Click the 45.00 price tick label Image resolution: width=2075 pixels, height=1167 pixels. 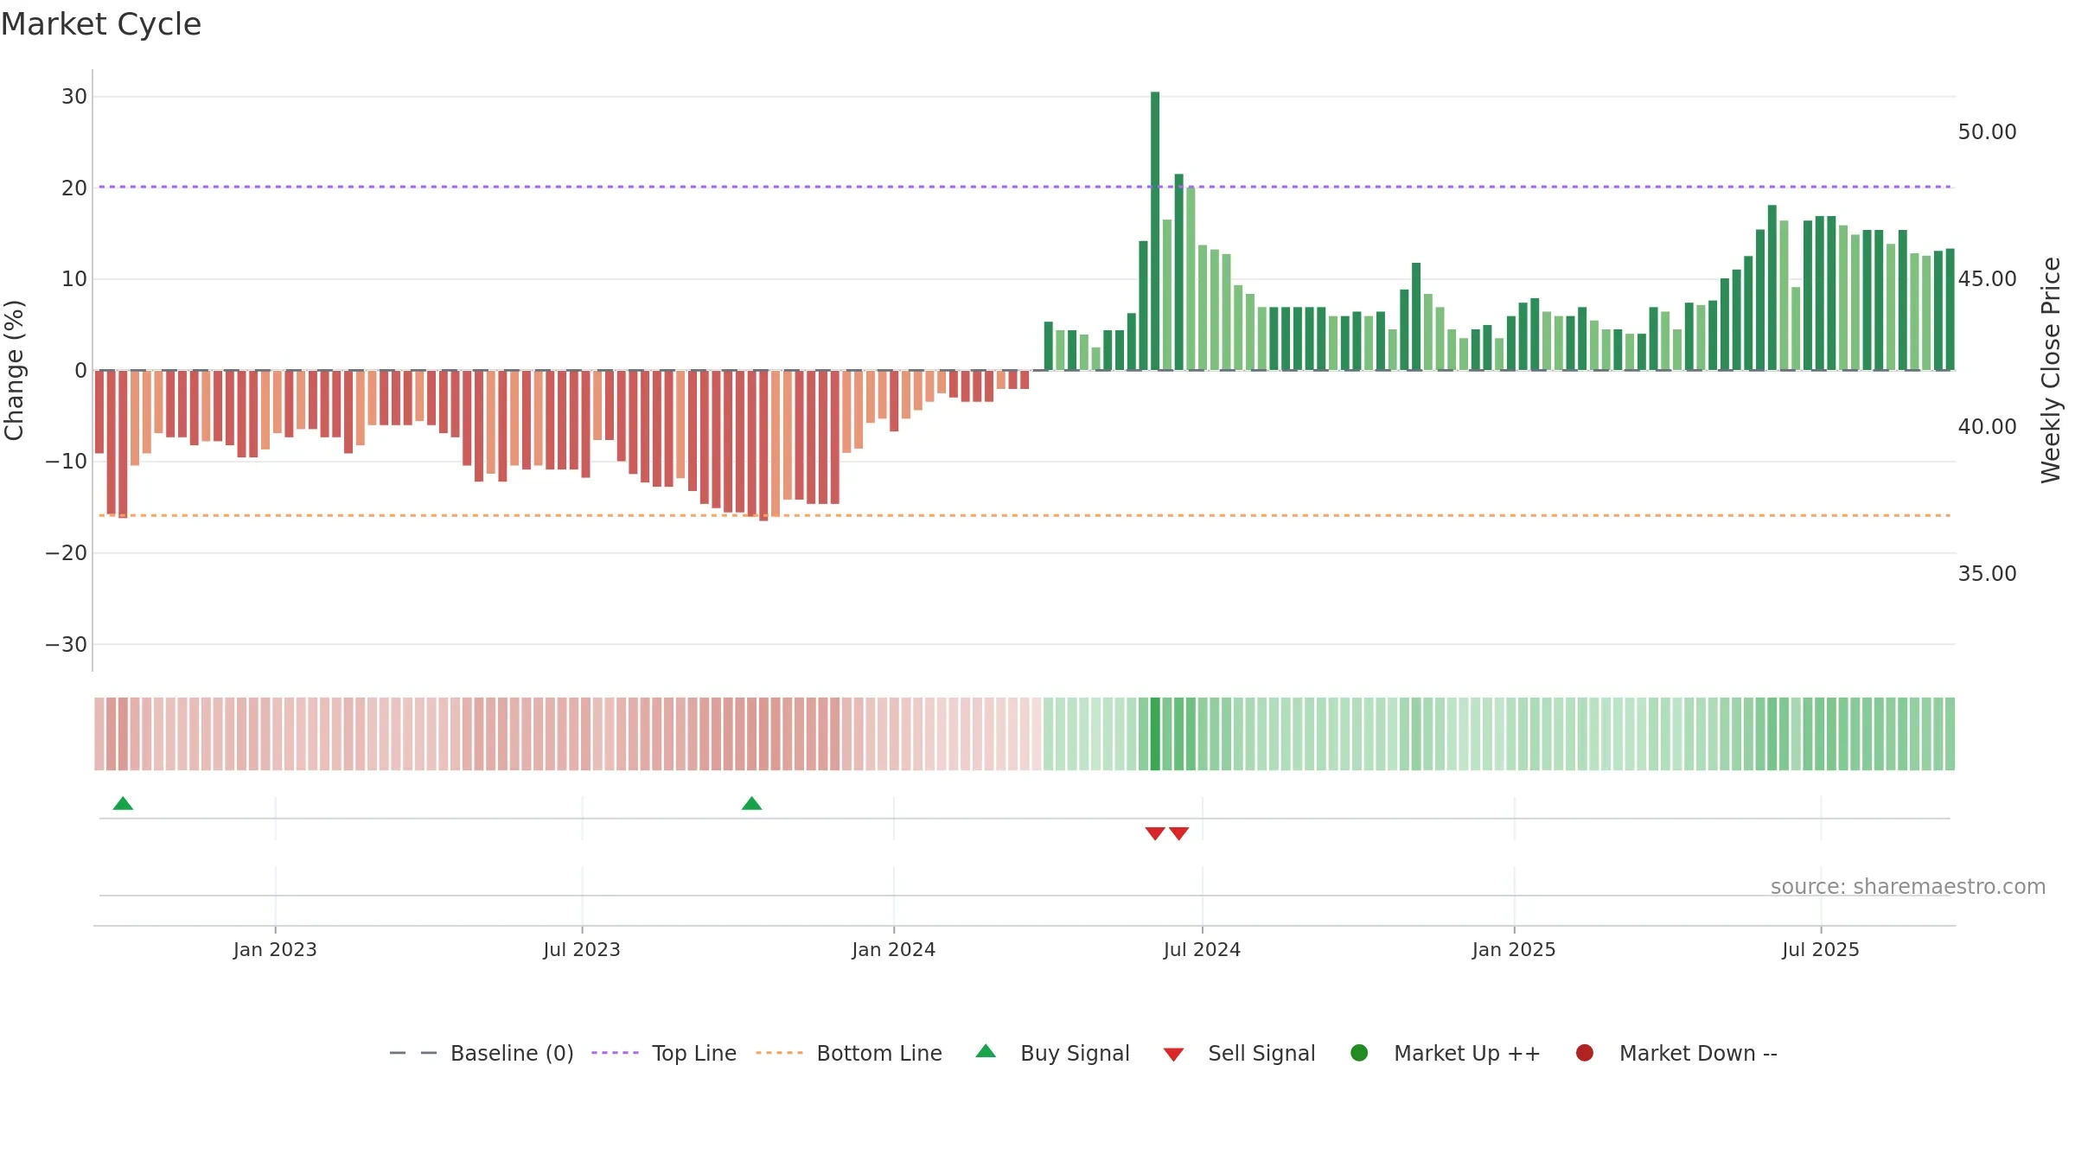[1987, 279]
